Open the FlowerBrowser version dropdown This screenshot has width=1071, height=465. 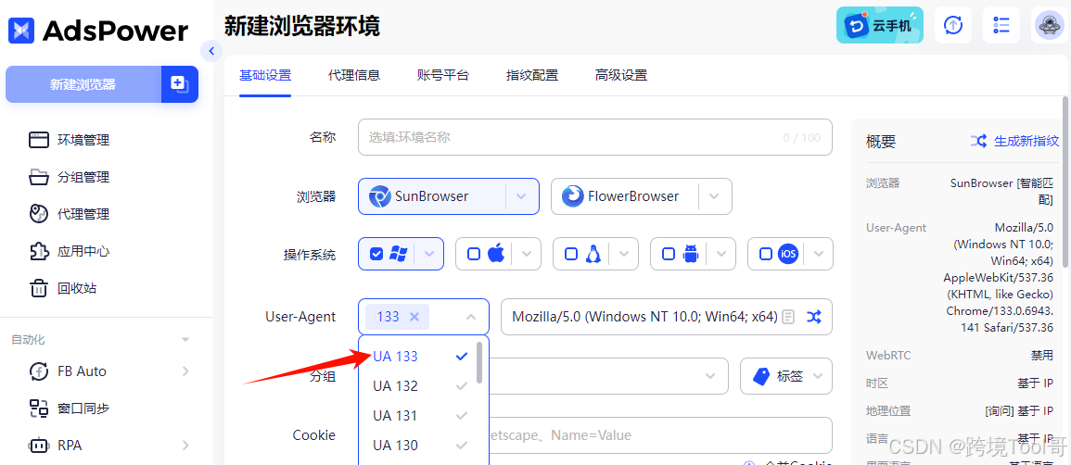pos(714,196)
